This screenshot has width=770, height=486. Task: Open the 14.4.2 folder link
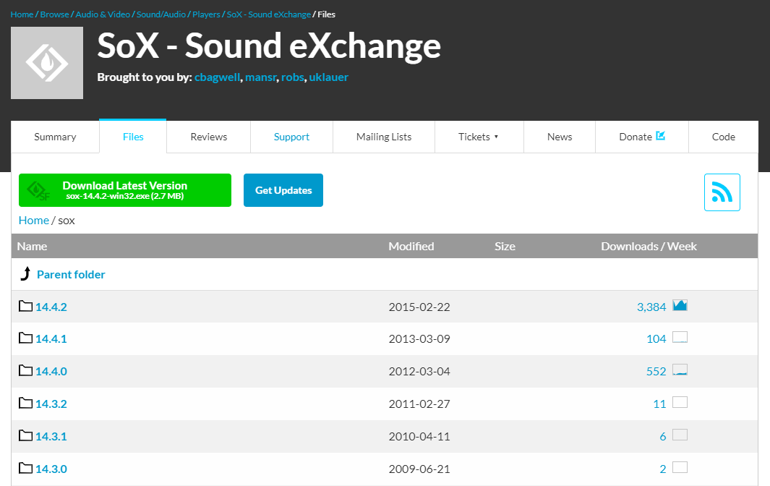(x=51, y=307)
